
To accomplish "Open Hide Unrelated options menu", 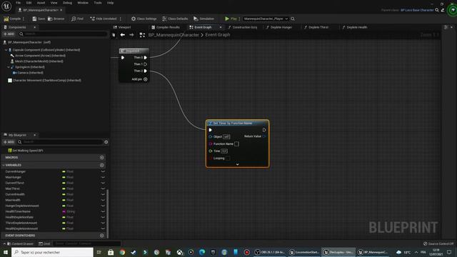I will (x=121, y=19).
